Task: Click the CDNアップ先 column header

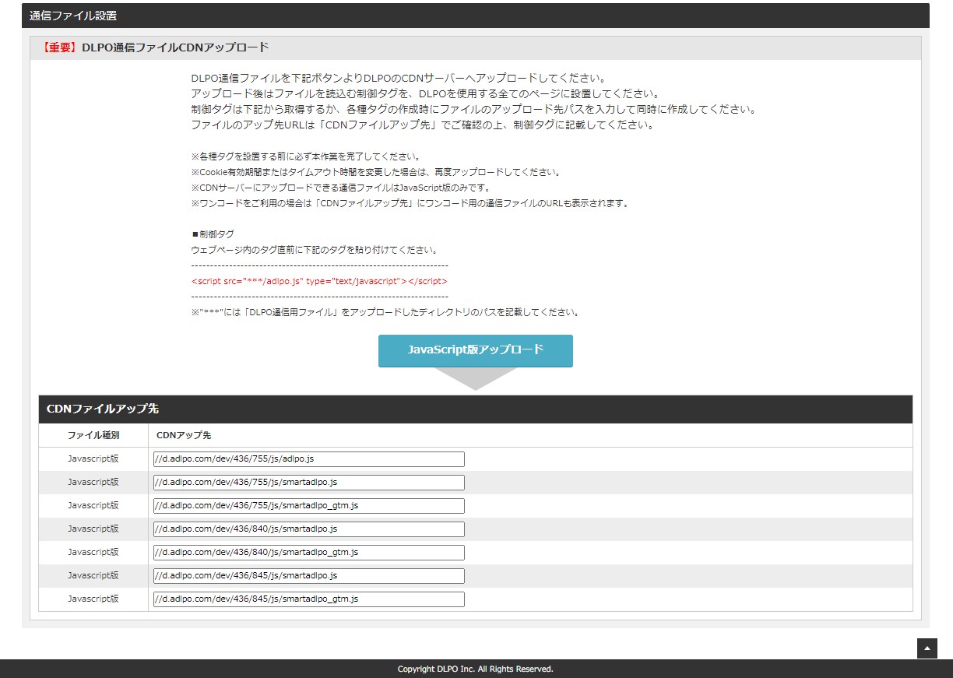Action: (x=184, y=435)
